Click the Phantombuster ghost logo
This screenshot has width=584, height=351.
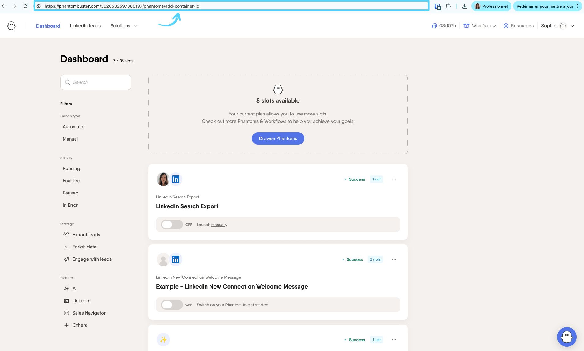(x=11, y=26)
